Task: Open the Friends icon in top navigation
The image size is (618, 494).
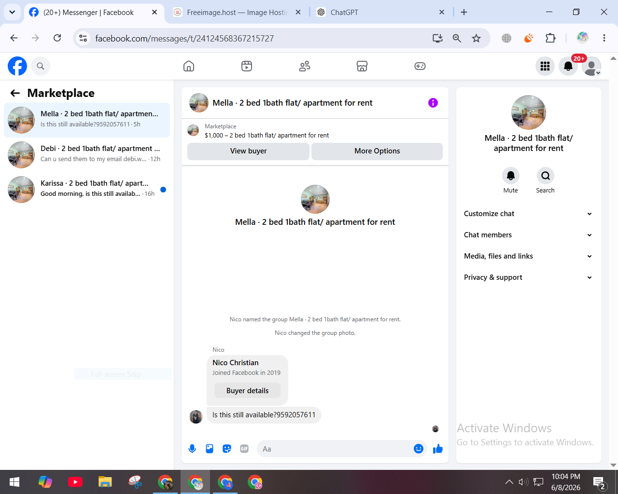Action: click(x=305, y=66)
